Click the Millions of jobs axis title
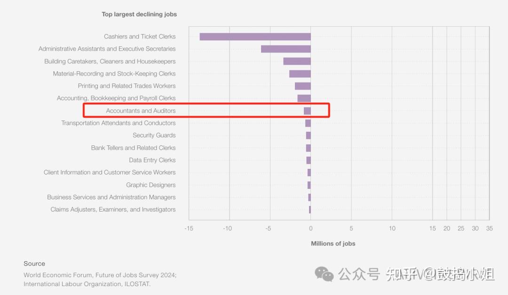 pos(333,243)
